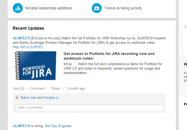Open the Portfolio for JIRA notebook thumbnail
Viewport: 187px width, 130px height.
(x=35, y=66)
